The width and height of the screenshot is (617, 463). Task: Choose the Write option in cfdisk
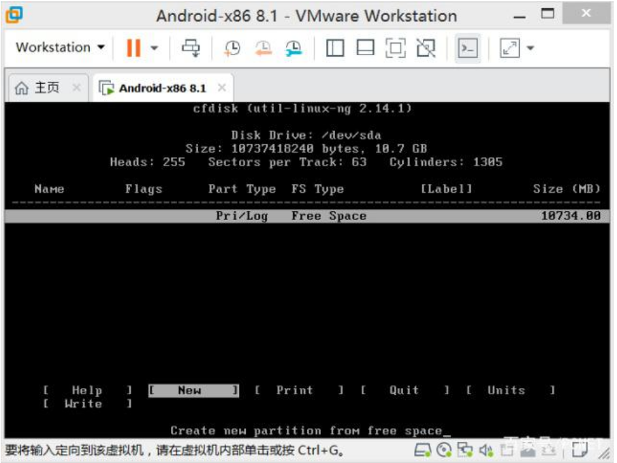(x=87, y=404)
